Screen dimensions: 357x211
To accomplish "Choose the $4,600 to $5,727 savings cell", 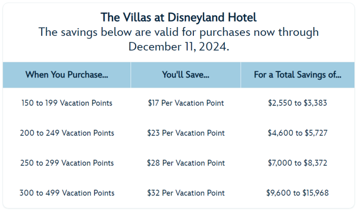I will pyautogui.click(x=298, y=133).
